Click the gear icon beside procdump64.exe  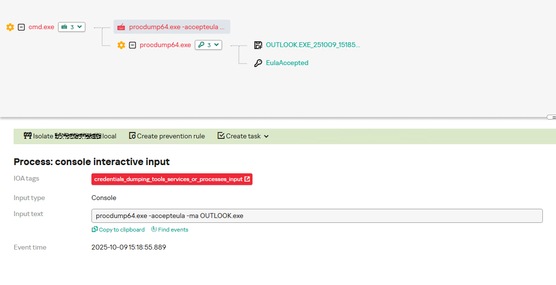[121, 45]
